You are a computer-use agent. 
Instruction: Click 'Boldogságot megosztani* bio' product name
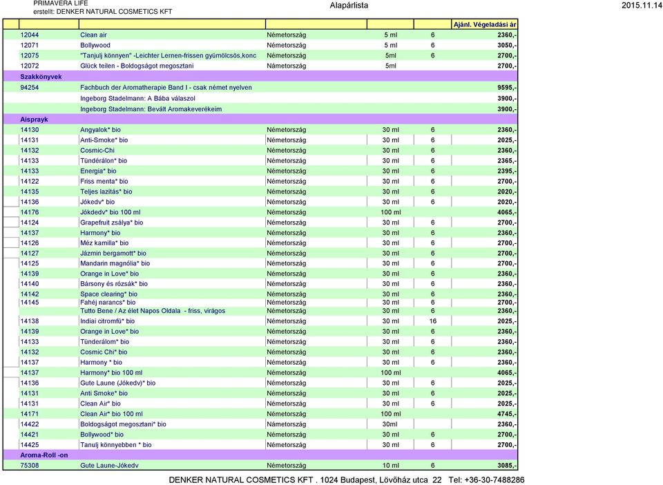pyautogui.click(x=123, y=424)
